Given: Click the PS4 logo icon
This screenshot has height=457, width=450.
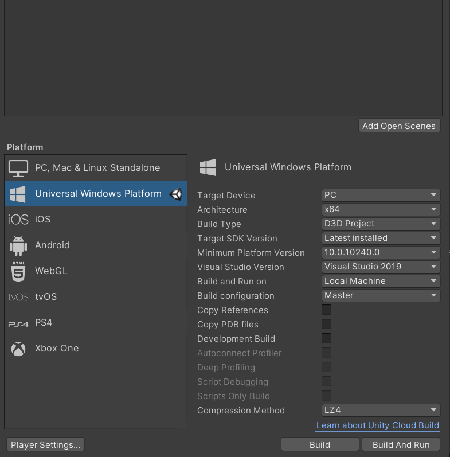Looking at the screenshot, I should point(18,324).
